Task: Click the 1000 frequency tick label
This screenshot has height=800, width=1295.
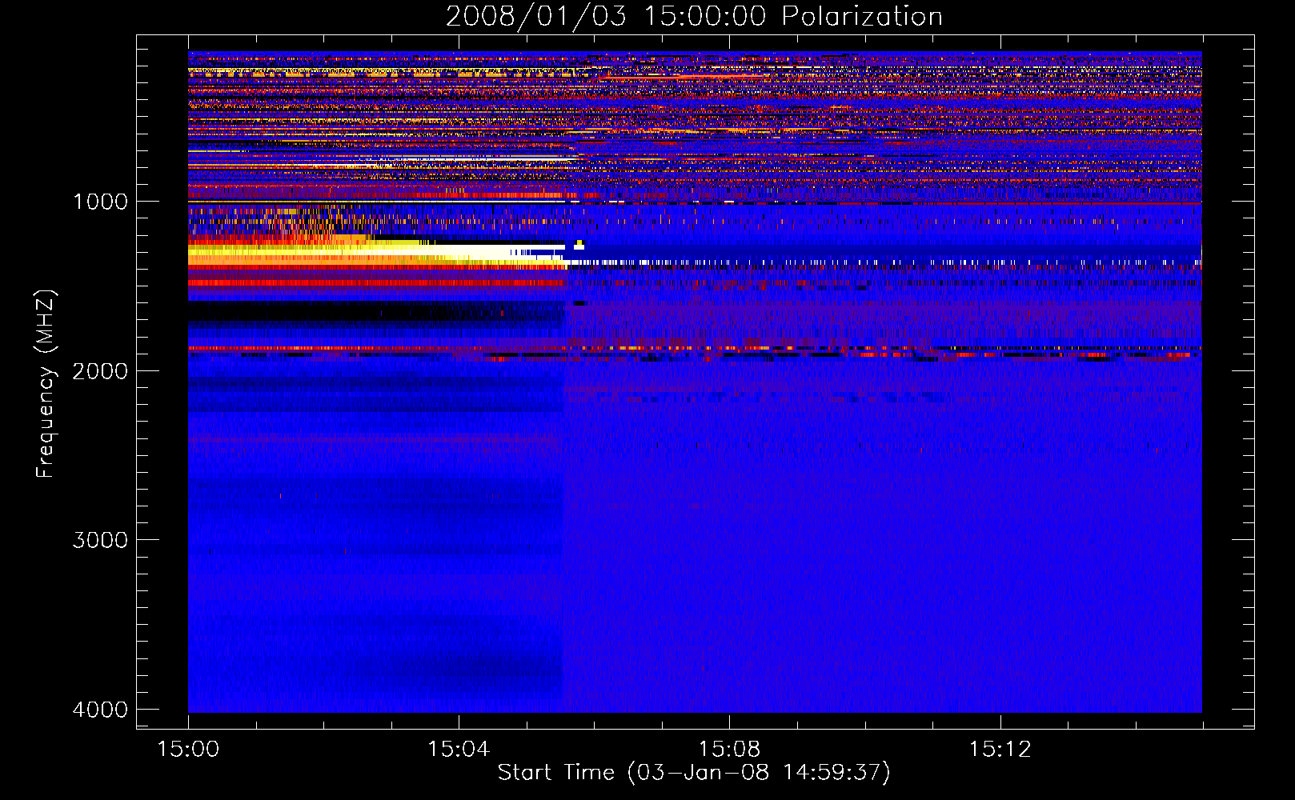Action: [x=100, y=202]
